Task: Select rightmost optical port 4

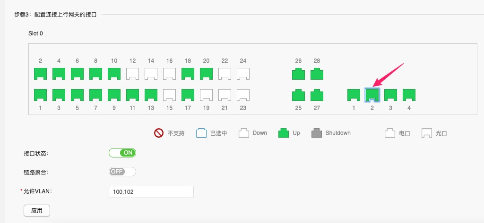Action: (x=409, y=95)
